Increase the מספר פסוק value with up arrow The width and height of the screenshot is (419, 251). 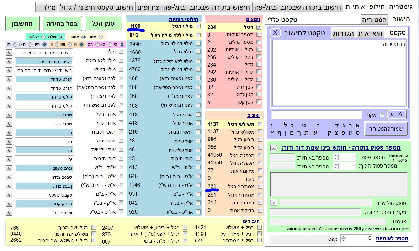[x=336, y=155]
